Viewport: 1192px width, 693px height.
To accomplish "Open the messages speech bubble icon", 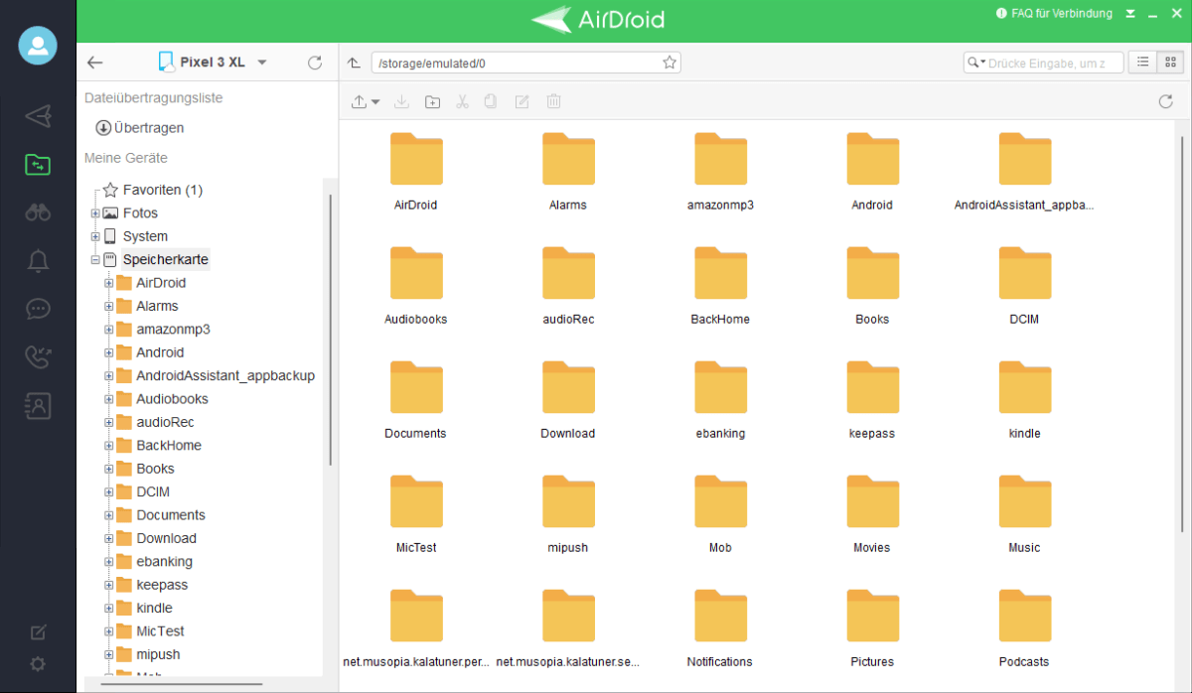I will point(38,309).
